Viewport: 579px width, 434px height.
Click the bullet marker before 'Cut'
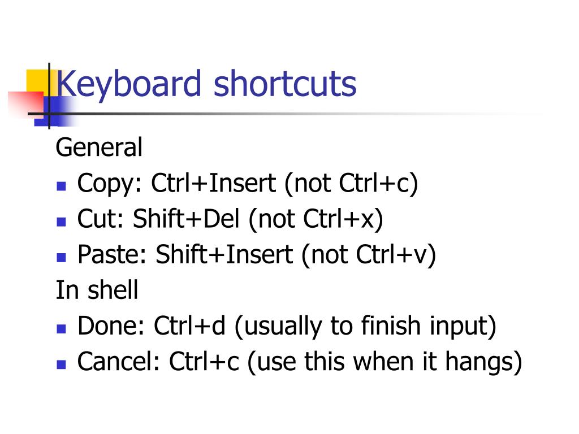pos(61,222)
